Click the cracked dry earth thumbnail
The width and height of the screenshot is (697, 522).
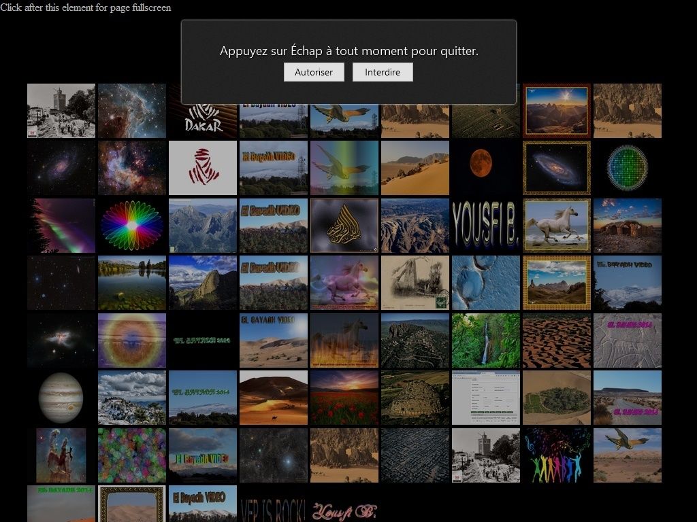tap(556, 340)
